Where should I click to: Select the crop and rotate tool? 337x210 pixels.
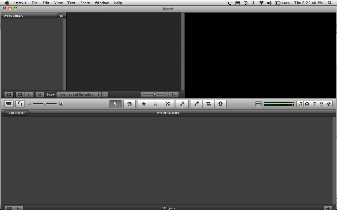pyautogui.click(x=209, y=104)
